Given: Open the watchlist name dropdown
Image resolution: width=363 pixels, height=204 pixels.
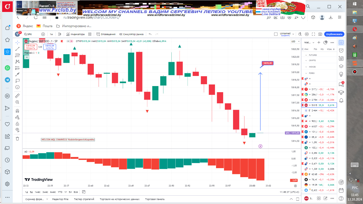Looking at the screenshot, I should pyautogui.click(x=309, y=42).
